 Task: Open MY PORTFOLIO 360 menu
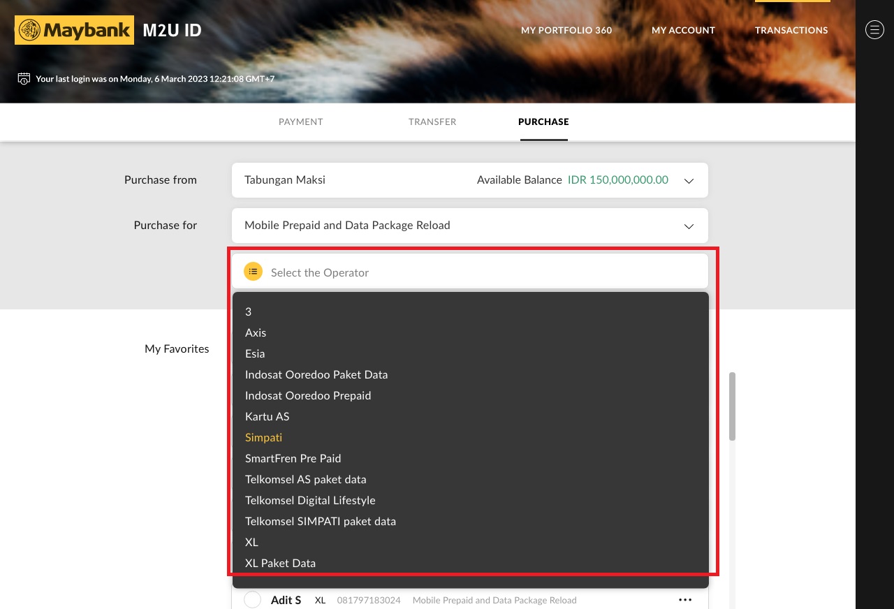coord(566,30)
